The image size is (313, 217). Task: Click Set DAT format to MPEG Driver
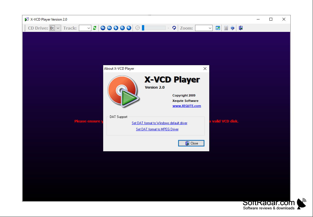(157, 129)
